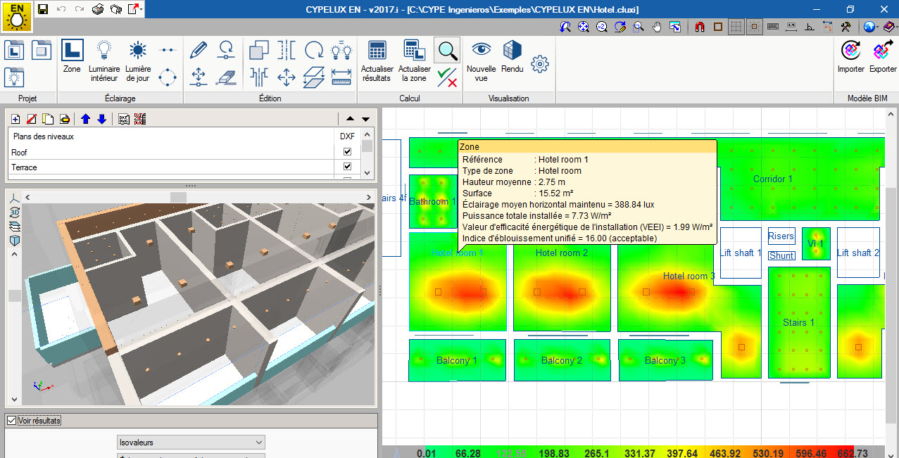Image resolution: width=899 pixels, height=458 pixels.
Task: Click the Hotel room 2 zone label
Action: coord(561,253)
